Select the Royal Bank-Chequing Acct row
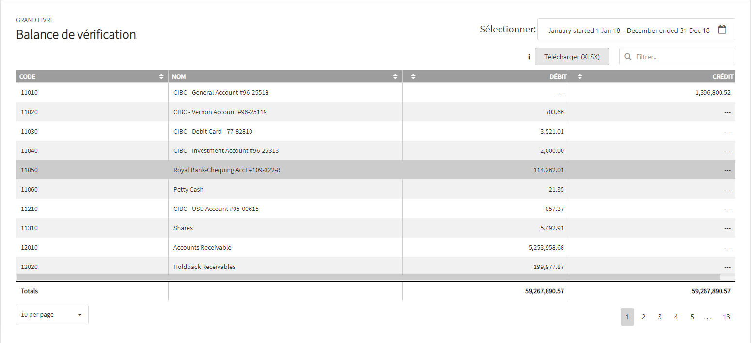Screen dimensions: 751x343 pyautogui.click(x=375, y=170)
